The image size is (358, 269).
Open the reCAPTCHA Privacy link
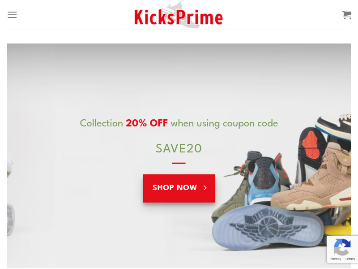(335, 259)
